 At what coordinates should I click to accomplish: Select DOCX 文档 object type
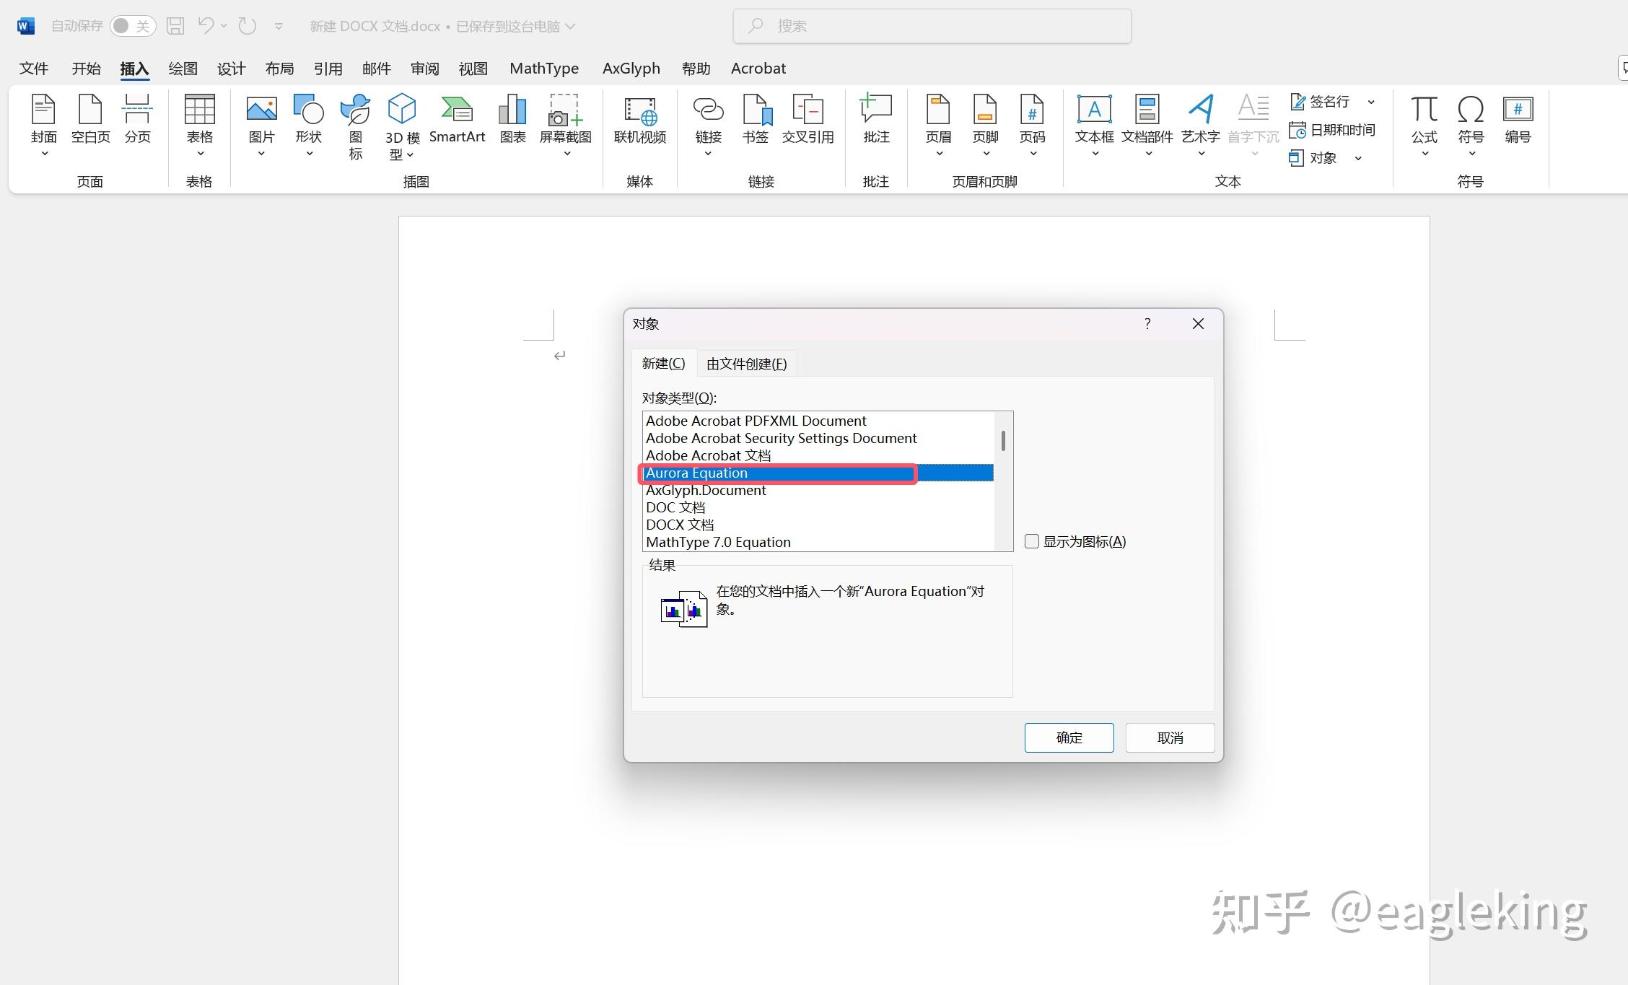point(818,525)
